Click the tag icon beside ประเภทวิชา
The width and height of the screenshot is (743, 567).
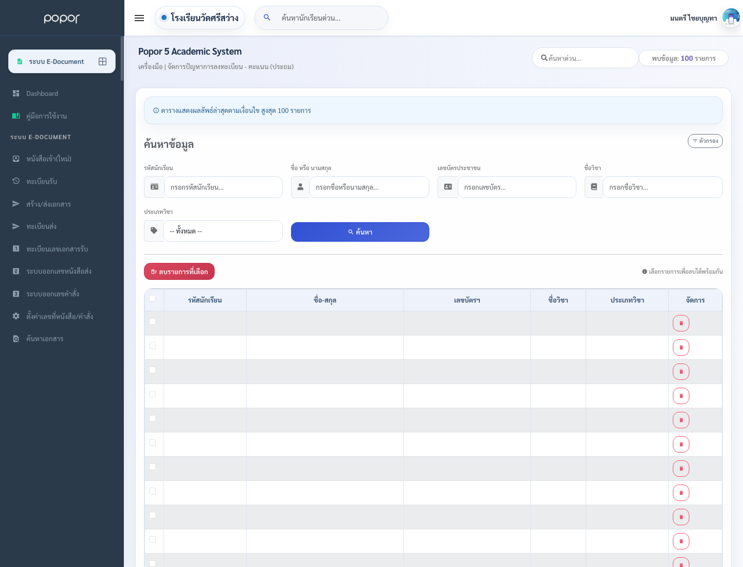[154, 231]
